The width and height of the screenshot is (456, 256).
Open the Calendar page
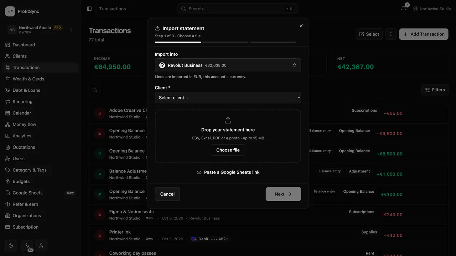click(40, 113)
